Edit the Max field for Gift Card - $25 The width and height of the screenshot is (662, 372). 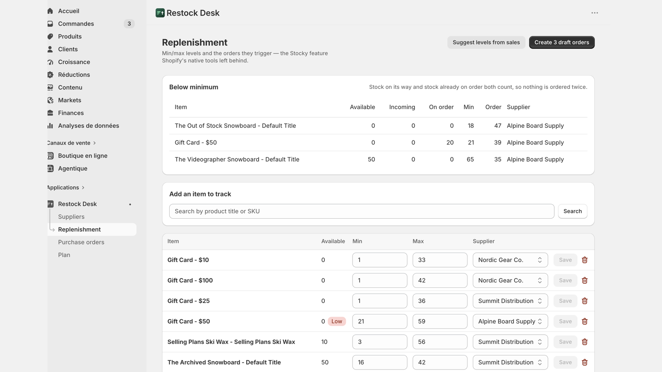click(x=440, y=301)
